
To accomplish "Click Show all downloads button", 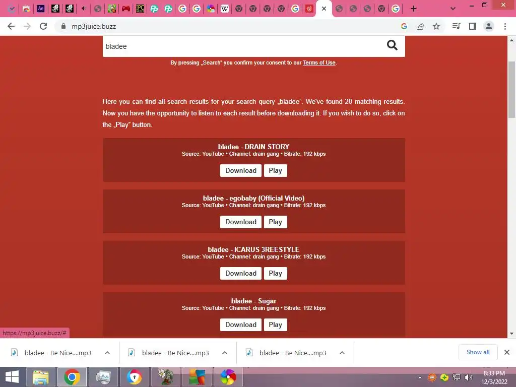I will pyautogui.click(x=478, y=352).
